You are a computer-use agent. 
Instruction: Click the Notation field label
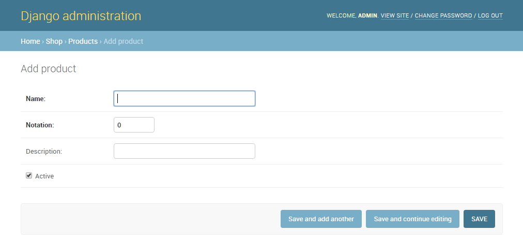coord(40,125)
